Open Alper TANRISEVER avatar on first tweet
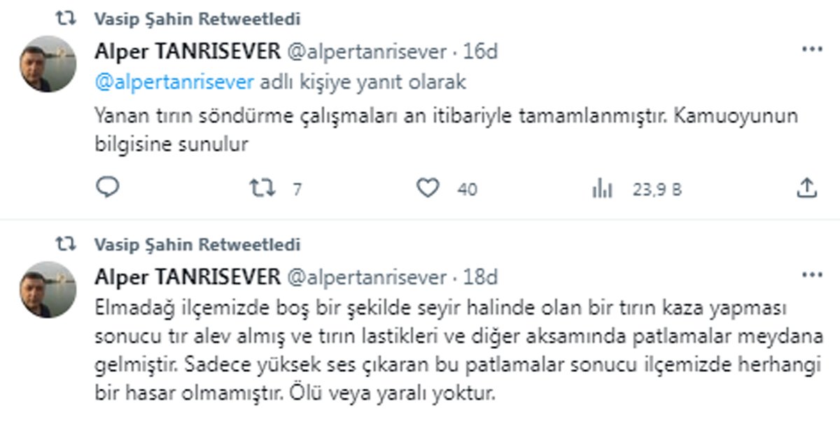 (48, 64)
